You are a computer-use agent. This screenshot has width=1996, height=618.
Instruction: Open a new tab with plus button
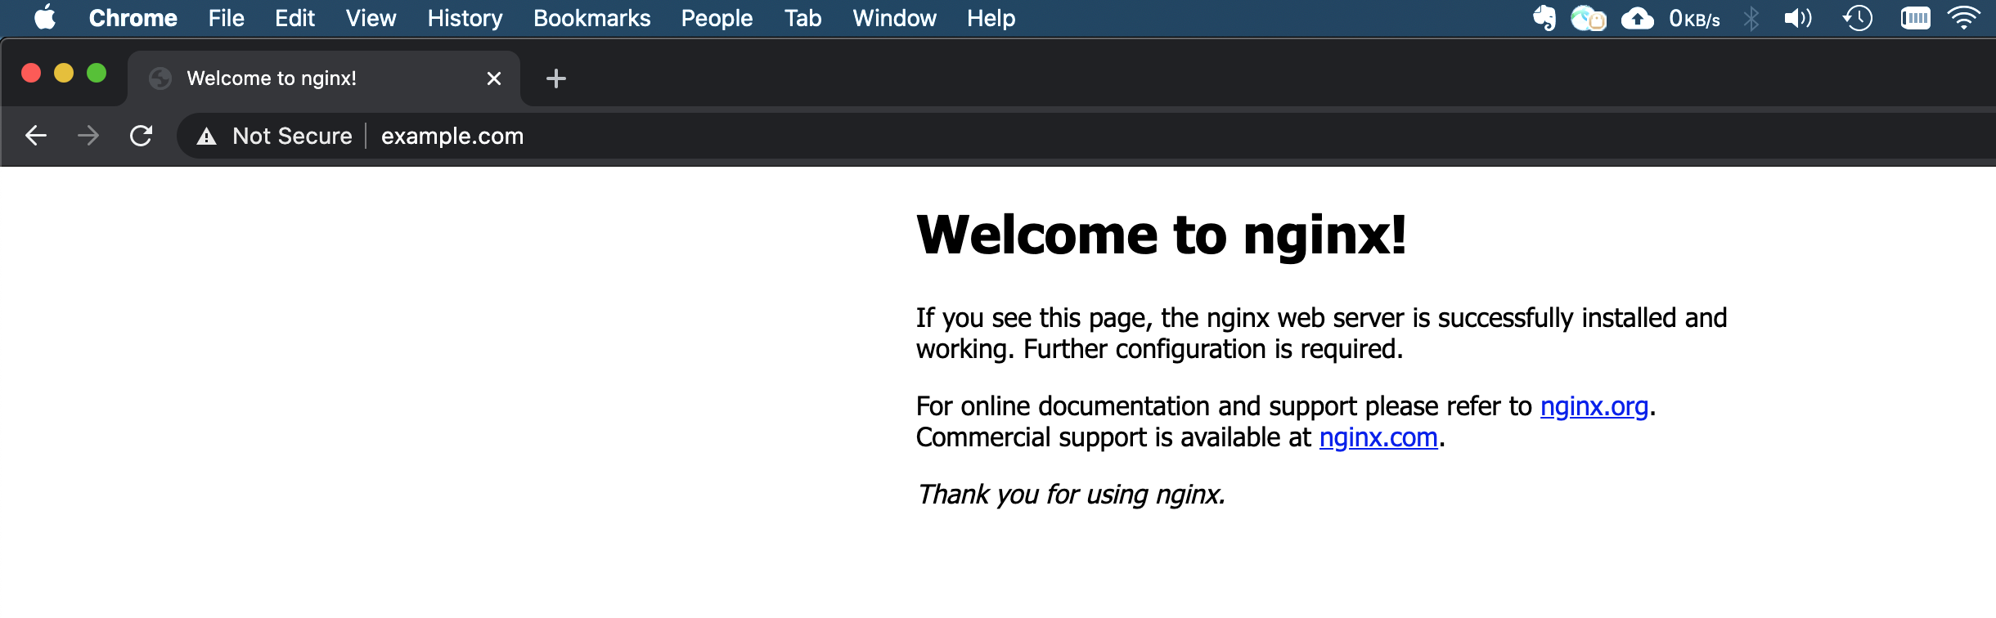(556, 78)
